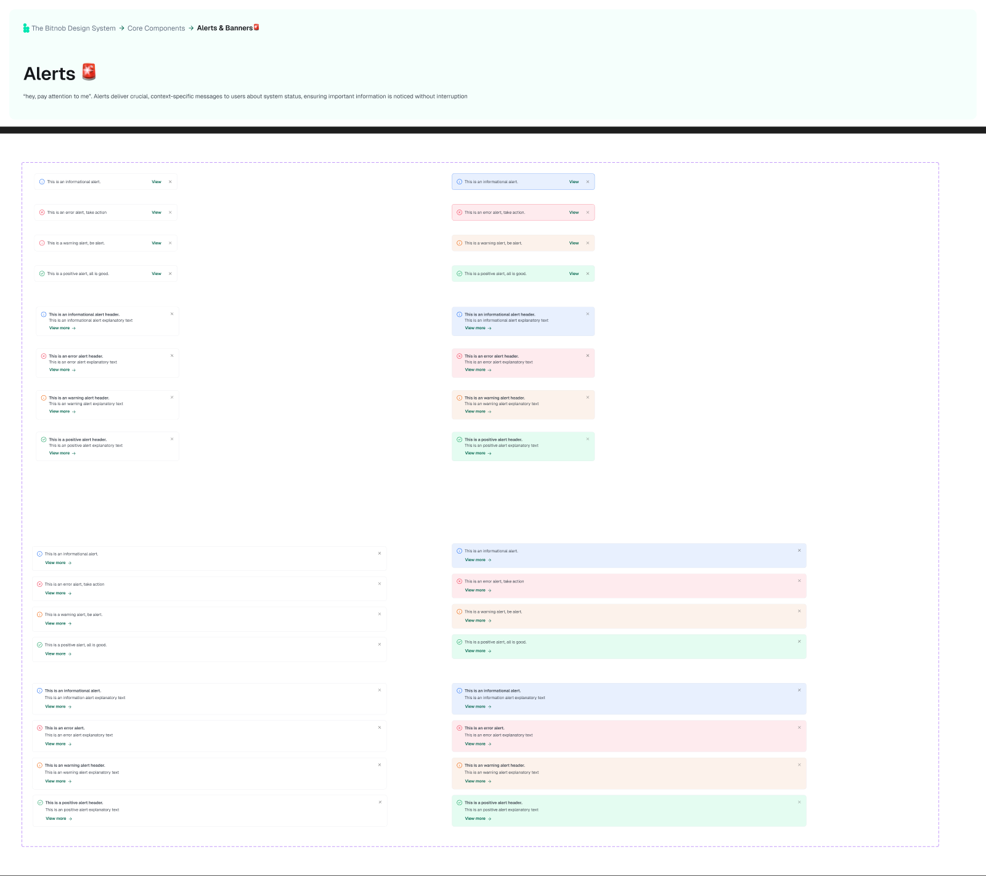Viewport: 986px width, 876px height.
Task: Go to Core Components breadcrumb
Action: [156, 28]
